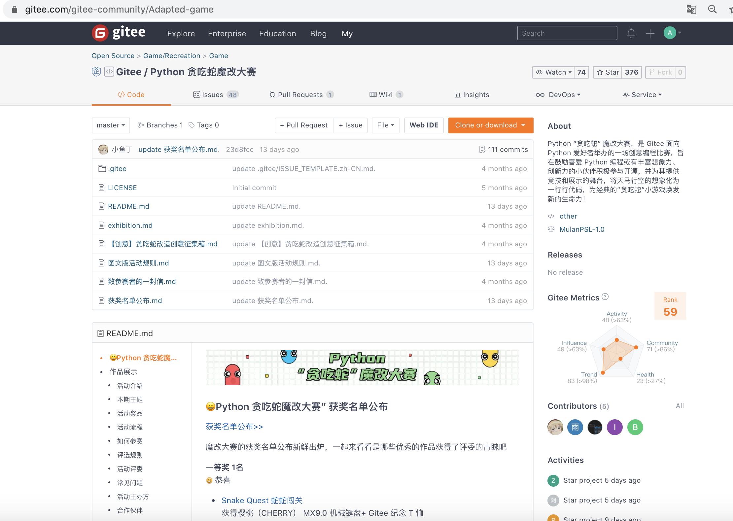Open the Insights tab
Viewport: 733px width, 521px height.
(x=472, y=95)
